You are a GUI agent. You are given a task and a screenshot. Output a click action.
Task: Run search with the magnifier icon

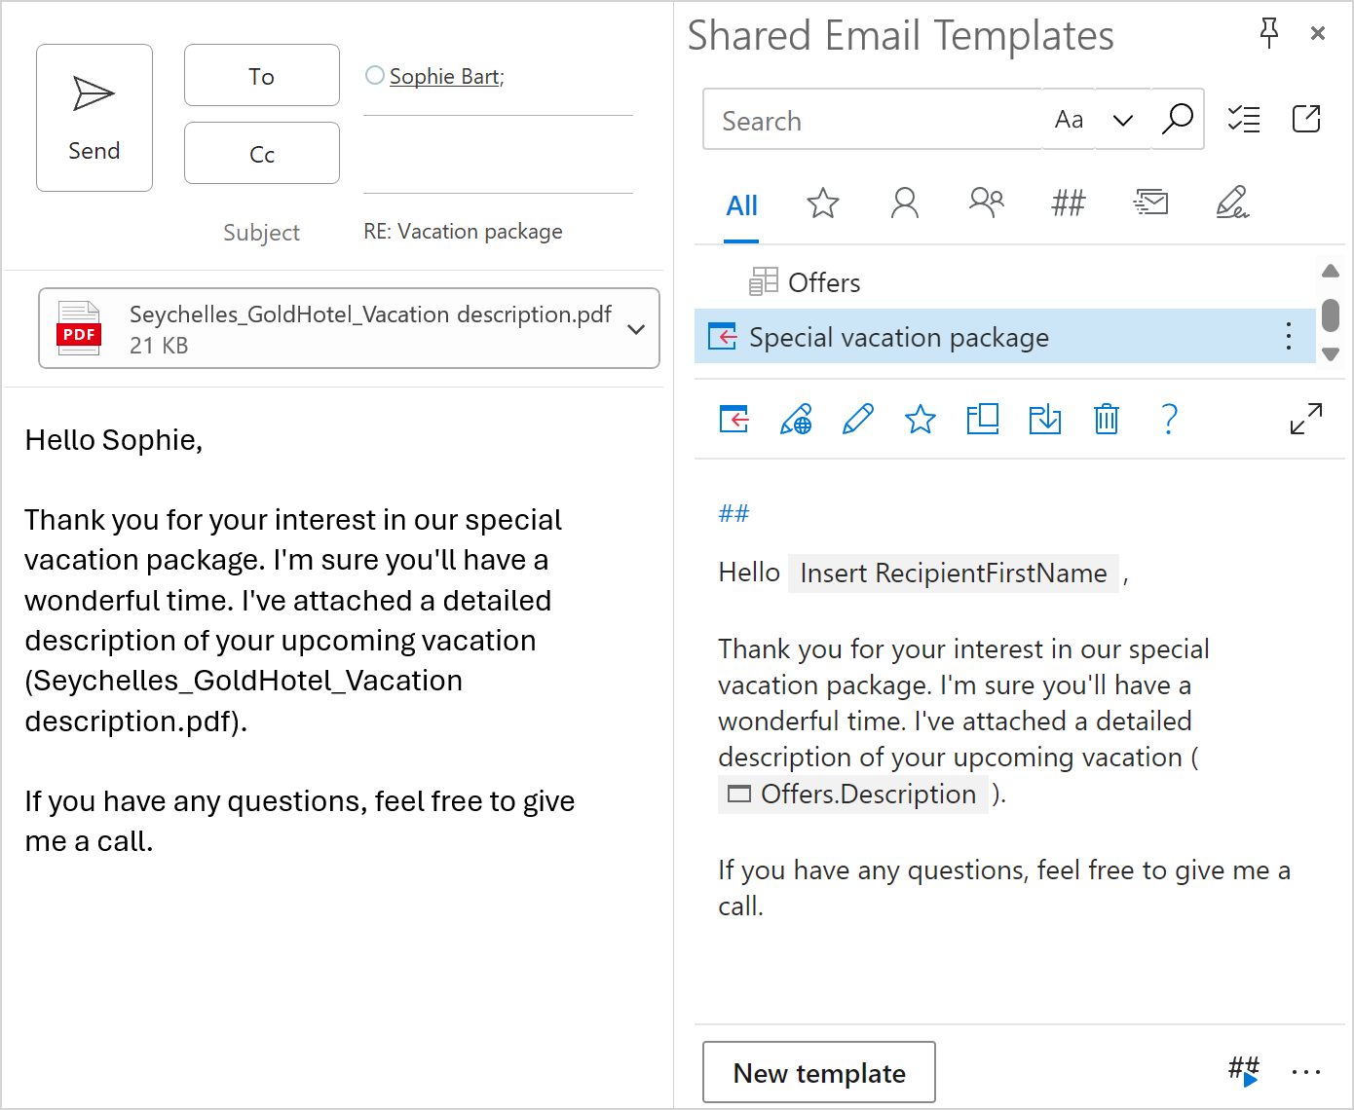point(1178,119)
